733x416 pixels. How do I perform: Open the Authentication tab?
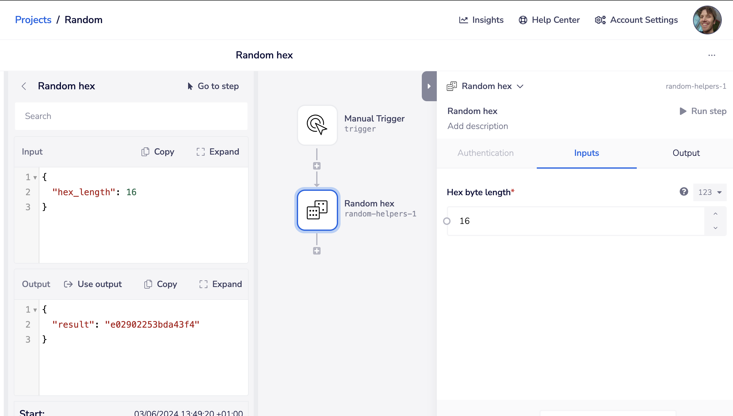click(486, 153)
